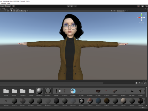This screenshot has height=111, width=148.
Task: Expand the scene effects dropdown arrow
Action: click(x=19, y=11)
